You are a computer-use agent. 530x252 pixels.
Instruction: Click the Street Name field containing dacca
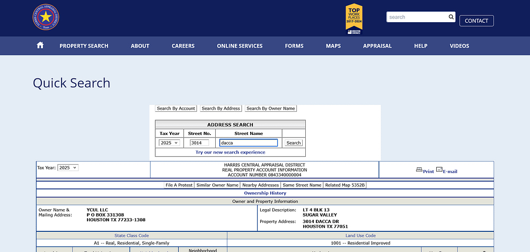pyautogui.click(x=249, y=143)
